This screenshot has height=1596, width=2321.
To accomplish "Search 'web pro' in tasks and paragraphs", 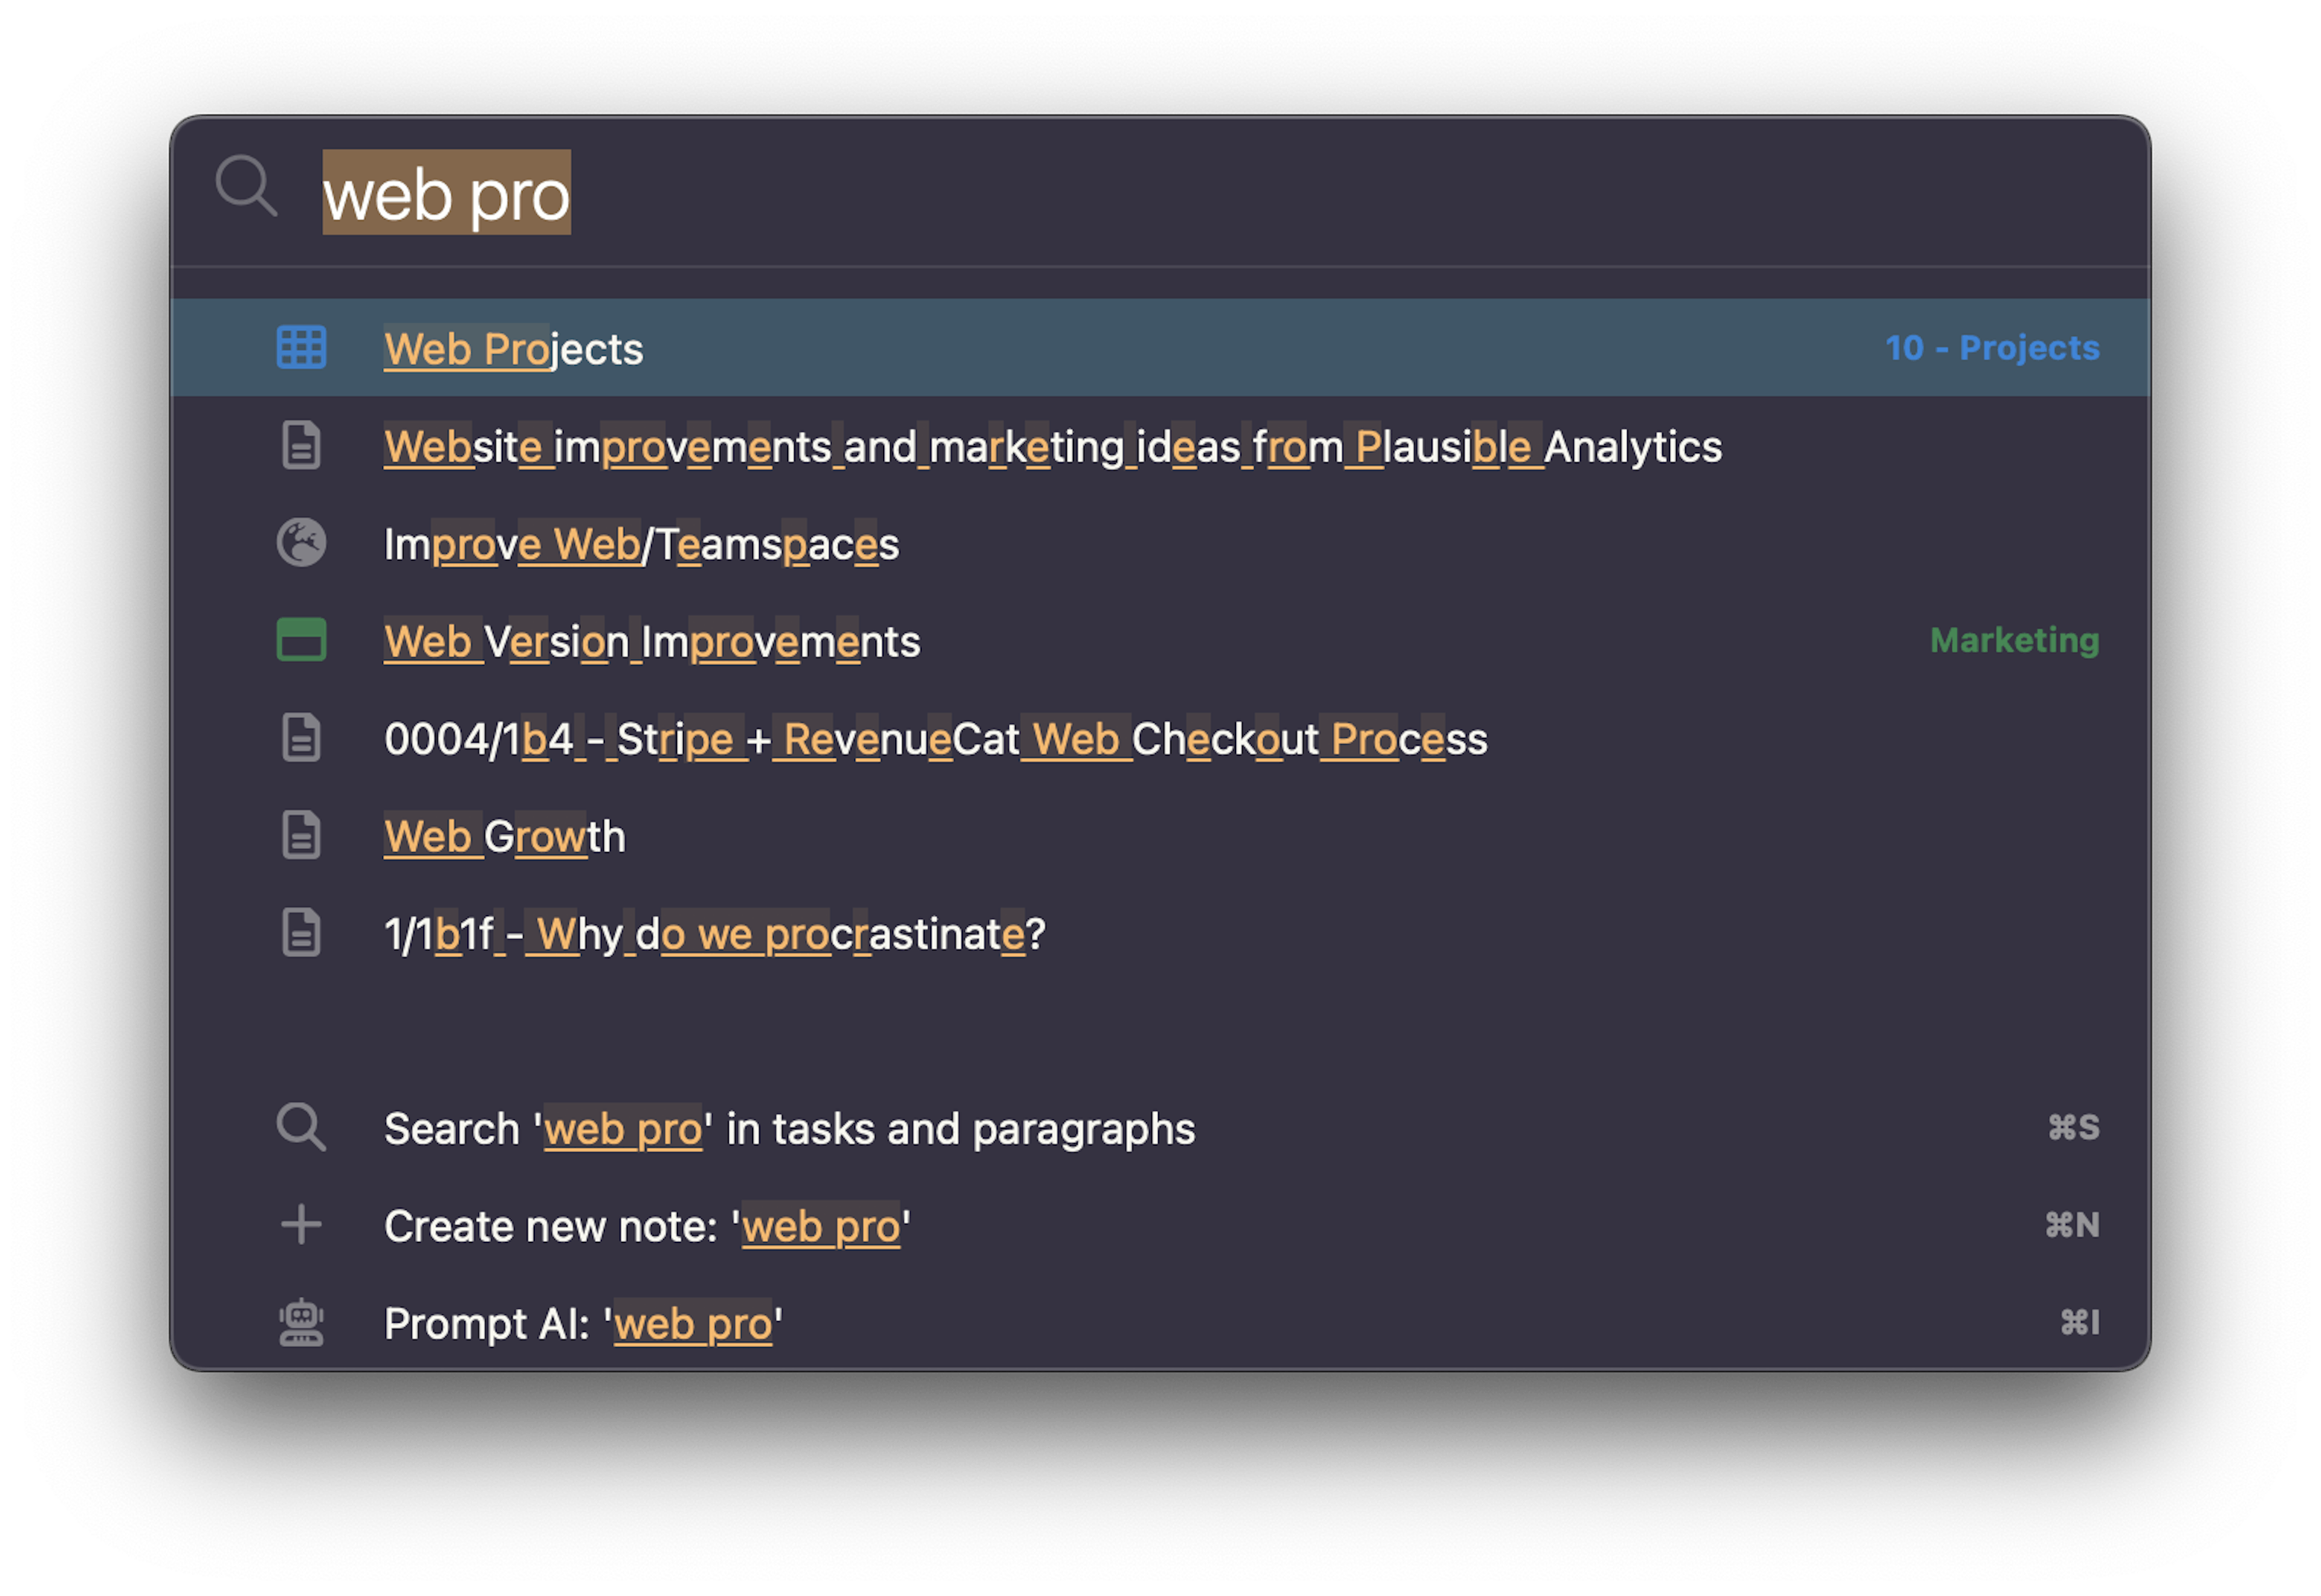I will point(1160,1128).
